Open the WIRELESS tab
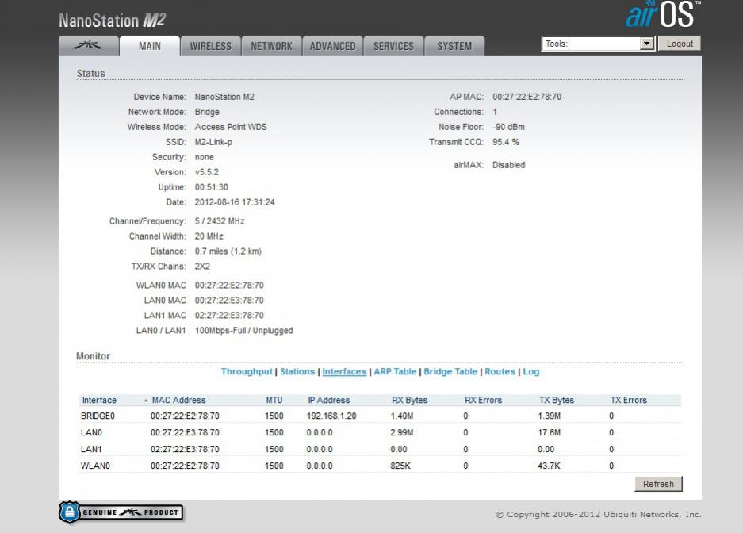 click(211, 46)
